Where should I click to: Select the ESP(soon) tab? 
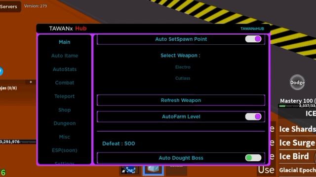[65, 150]
